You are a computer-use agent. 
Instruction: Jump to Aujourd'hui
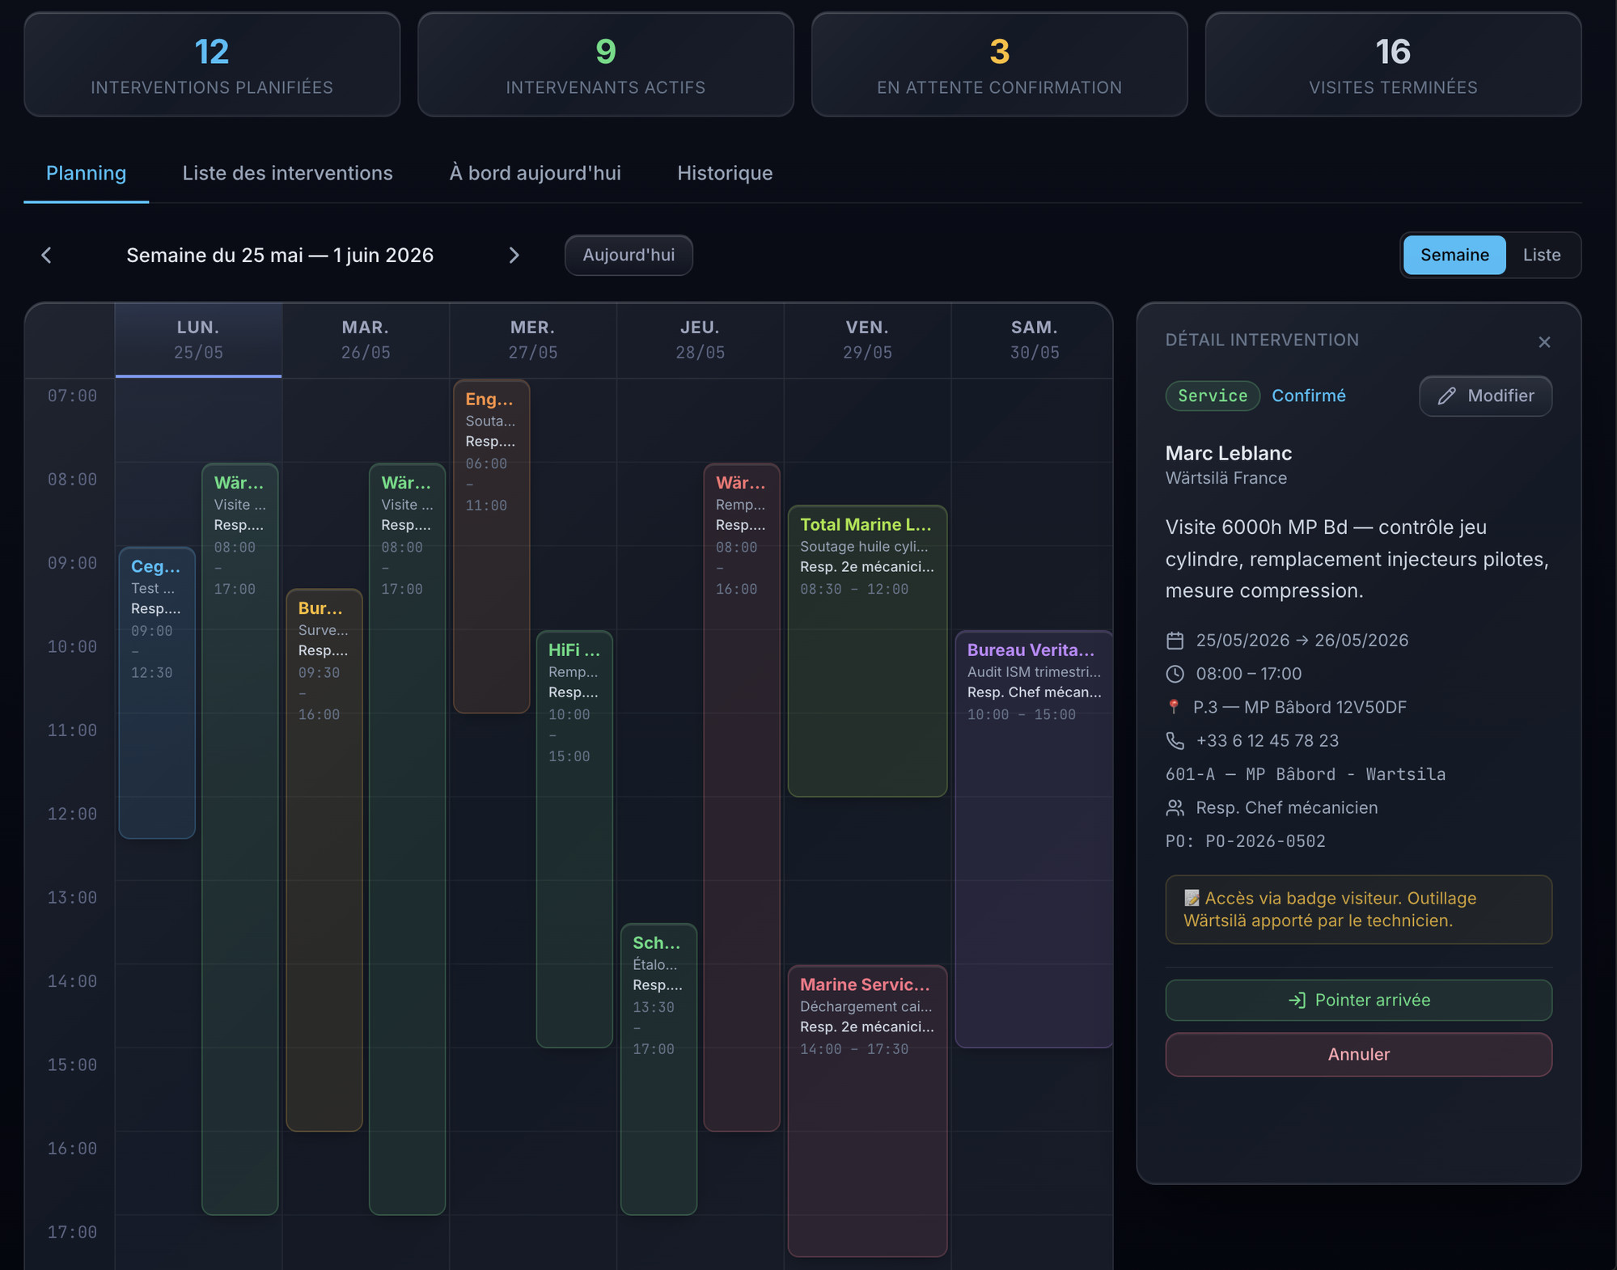(629, 256)
